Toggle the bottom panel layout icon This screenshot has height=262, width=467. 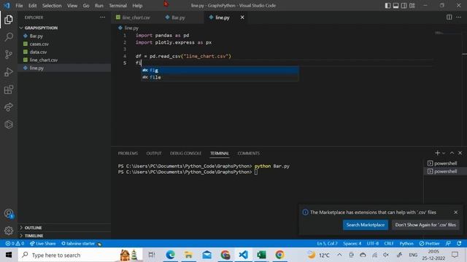pyautogui.click(x=395, y=5)
